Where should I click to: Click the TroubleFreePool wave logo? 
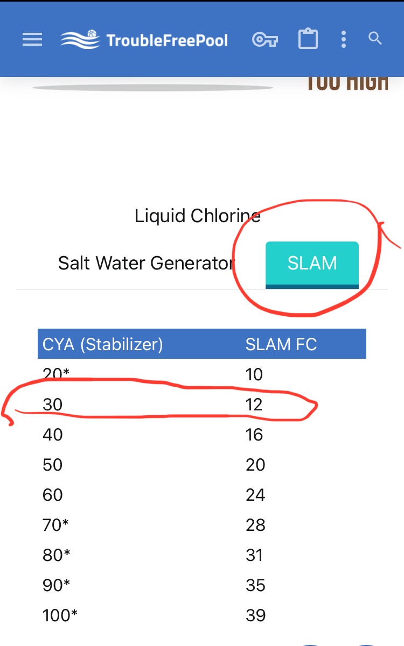(x=80, y=39)
